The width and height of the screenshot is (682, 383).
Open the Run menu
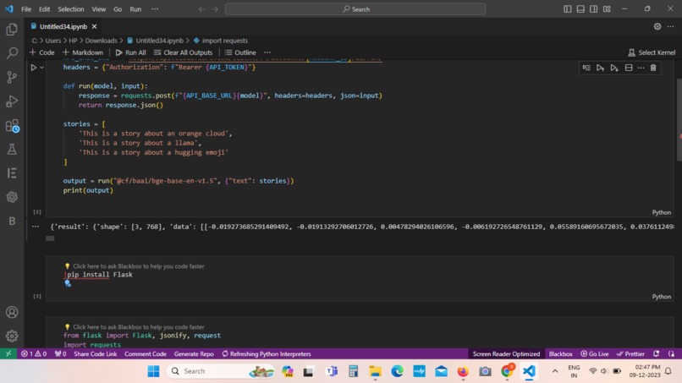tap(135, 9)
